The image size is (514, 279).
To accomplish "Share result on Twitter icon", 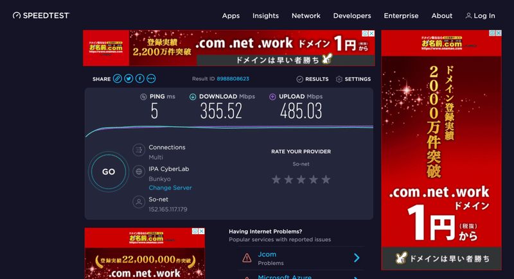I will point(128,78).
